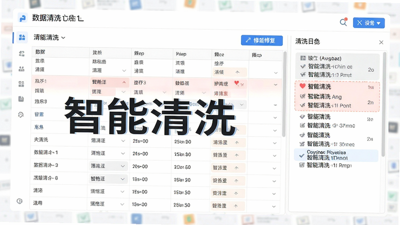Toggle the checkbox beside the 37mac log entry

(302, 125)
